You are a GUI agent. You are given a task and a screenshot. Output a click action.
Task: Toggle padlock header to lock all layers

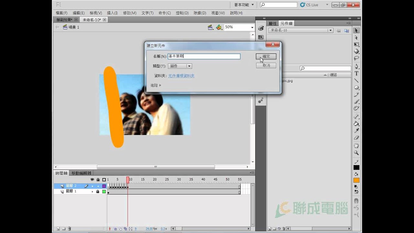[98, 180]
